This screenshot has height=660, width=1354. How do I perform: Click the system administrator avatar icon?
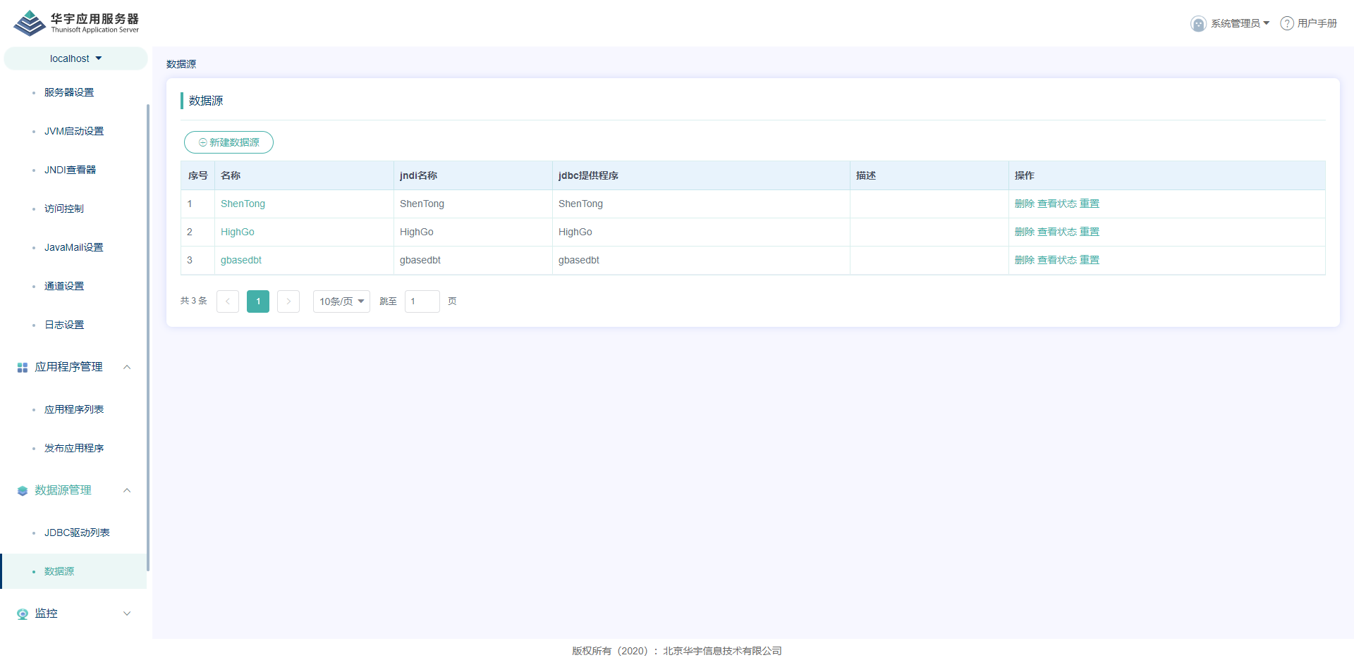pyautogui.click(x=1197, y=24)
